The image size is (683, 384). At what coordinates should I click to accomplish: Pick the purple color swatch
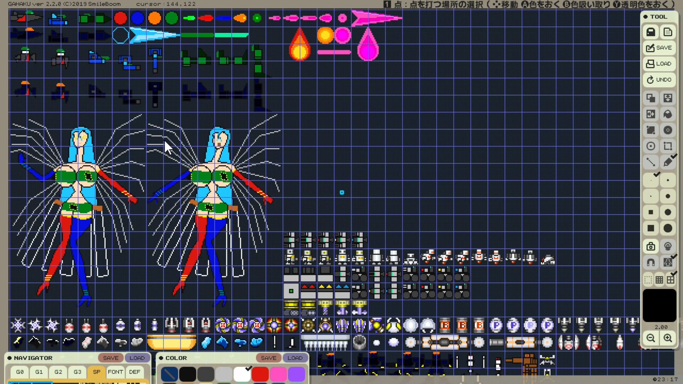point(296,374)
